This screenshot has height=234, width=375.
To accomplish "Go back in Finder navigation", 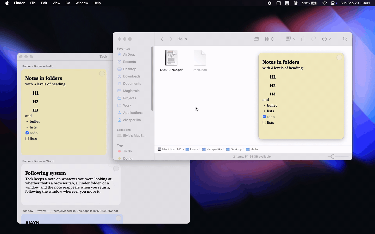I will click(162, 39).
